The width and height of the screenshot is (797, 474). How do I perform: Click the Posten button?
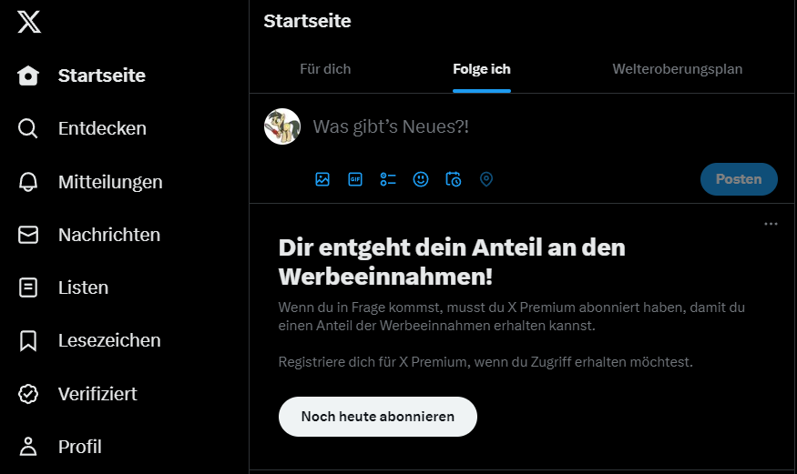click(739, 179)
